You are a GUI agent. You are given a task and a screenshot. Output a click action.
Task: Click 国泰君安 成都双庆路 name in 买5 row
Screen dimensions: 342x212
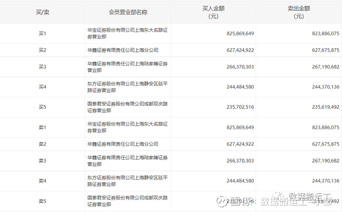point(127,107)
